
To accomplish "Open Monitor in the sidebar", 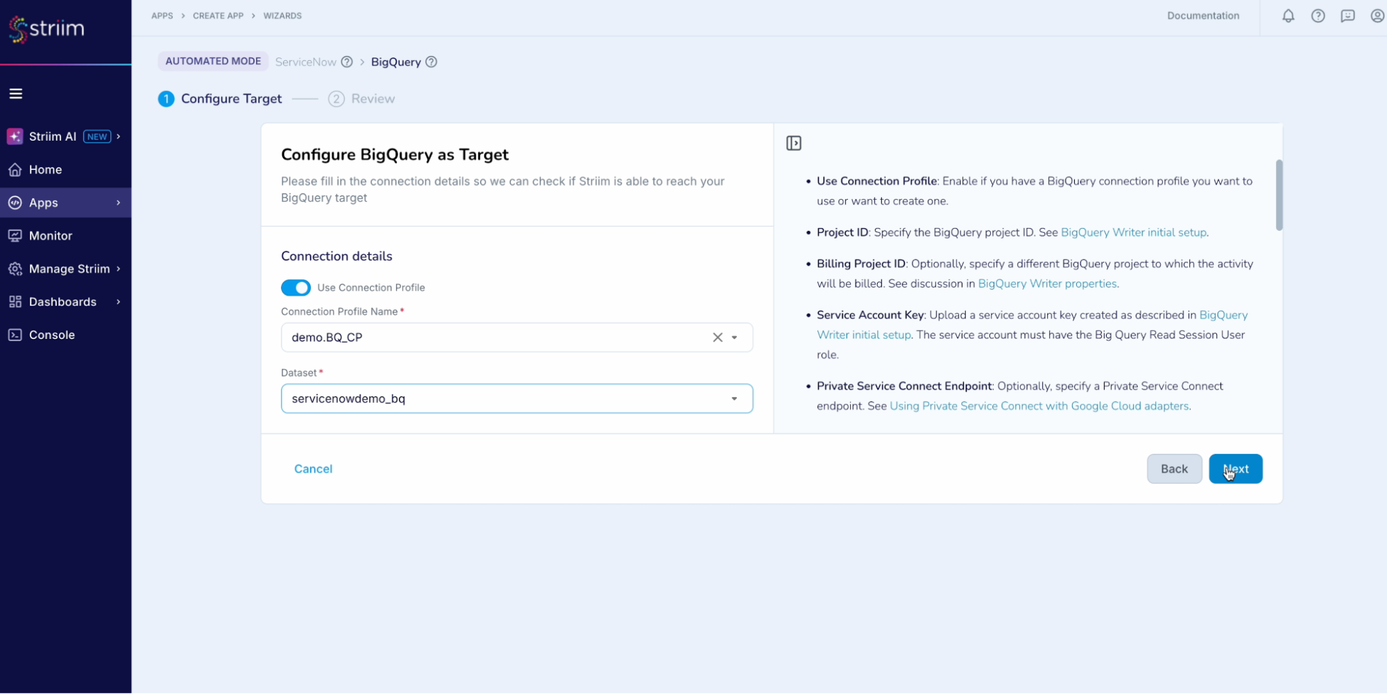I will tap(65, 236).
